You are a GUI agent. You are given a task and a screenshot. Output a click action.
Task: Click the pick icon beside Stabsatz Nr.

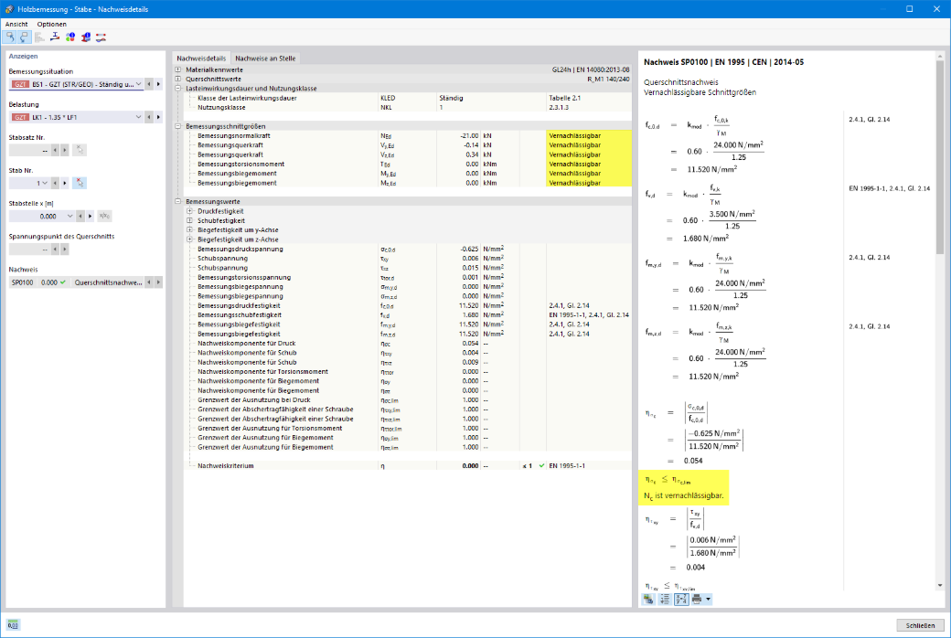(x=80, y=150)
